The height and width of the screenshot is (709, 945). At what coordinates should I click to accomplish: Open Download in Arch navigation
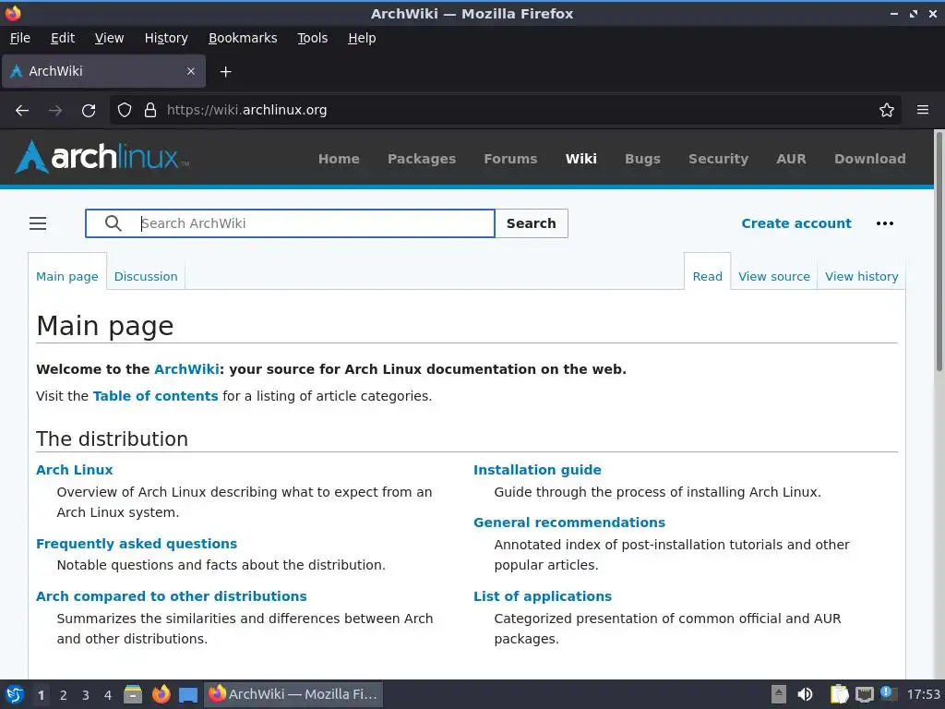coord(869,159)
